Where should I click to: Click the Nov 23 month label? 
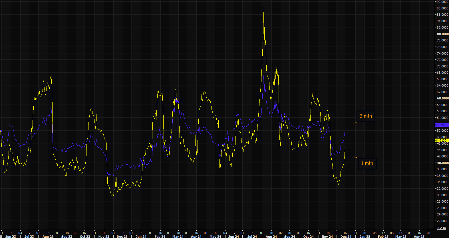pyautogui.click(x=104, y=236)
